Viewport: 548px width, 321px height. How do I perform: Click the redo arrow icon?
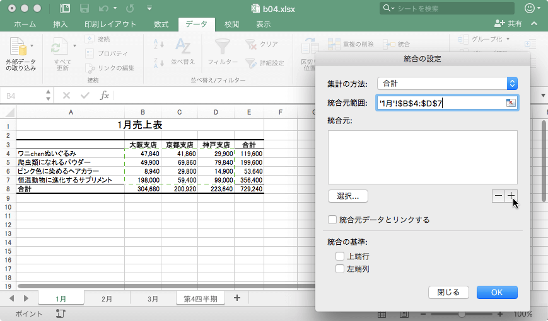tap(130, 8)
